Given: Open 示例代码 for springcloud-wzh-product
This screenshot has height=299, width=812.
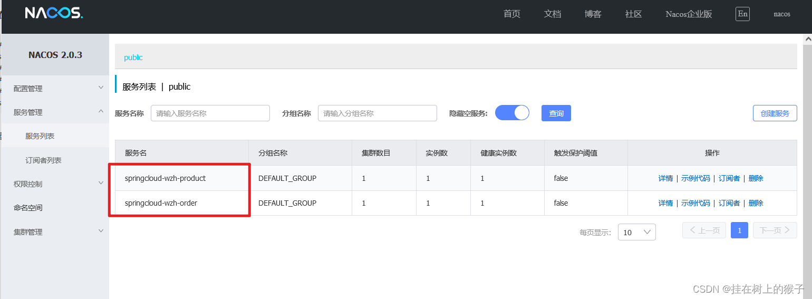Looking at the screenshot, I should click(695, 178).
